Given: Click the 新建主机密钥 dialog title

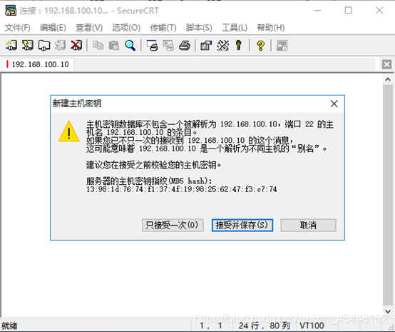Looking at the screenshot, I should (x=77, y=104).
